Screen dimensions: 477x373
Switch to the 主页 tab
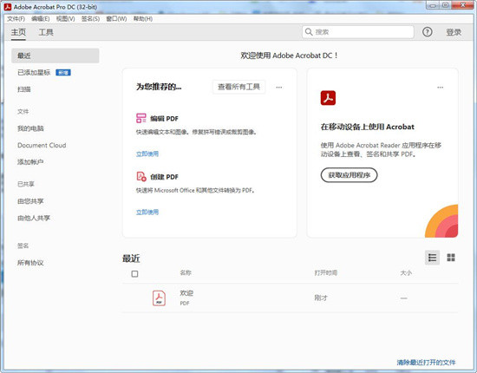coord(18,32)
